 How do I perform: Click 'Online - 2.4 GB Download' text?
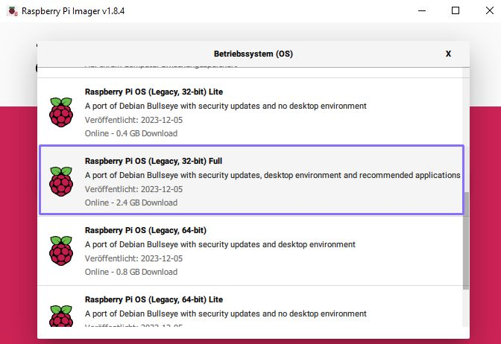pos(131,203)
